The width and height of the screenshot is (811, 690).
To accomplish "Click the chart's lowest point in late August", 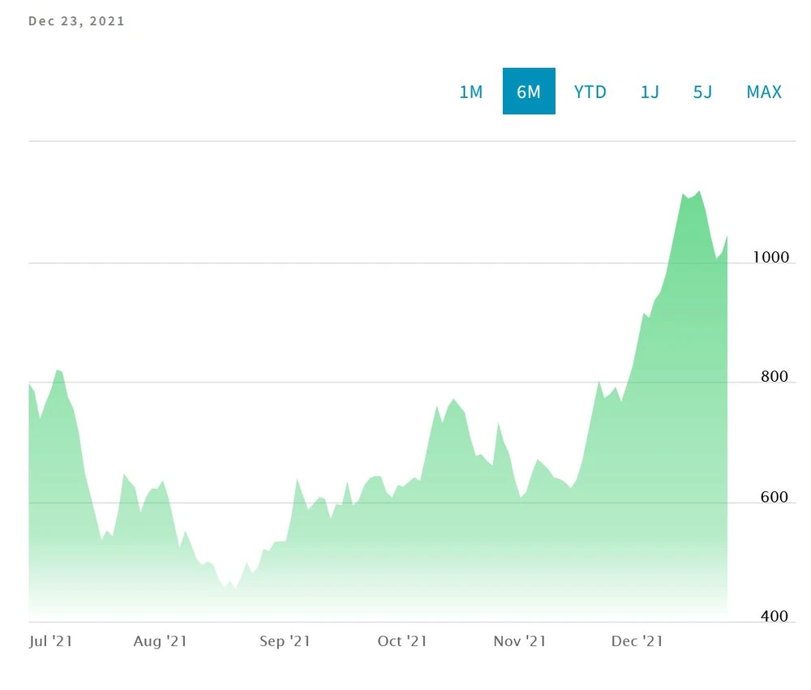I will pyautogui.click(x=236, y=589).
